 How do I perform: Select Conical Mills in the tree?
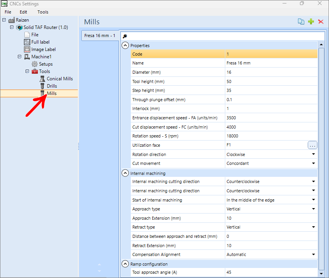coord(60,79)
